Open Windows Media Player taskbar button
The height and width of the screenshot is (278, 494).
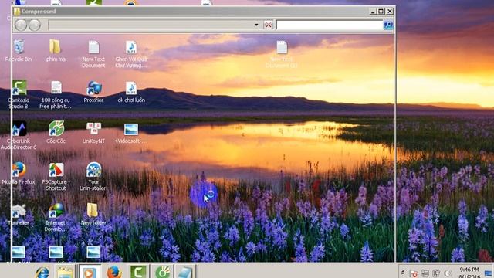click(90, 272)
